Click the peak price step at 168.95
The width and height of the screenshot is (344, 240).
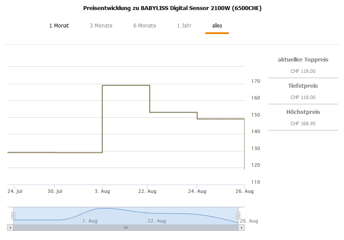126,86
